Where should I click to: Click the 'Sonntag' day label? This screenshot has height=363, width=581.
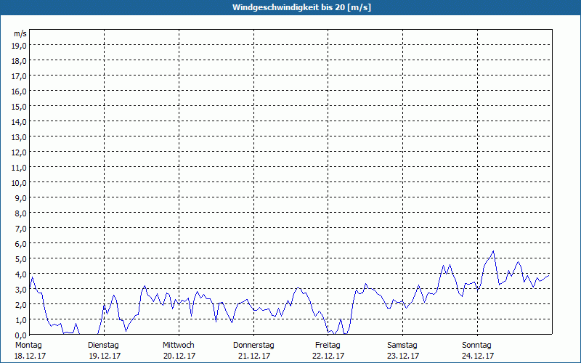tap(476, 346)
